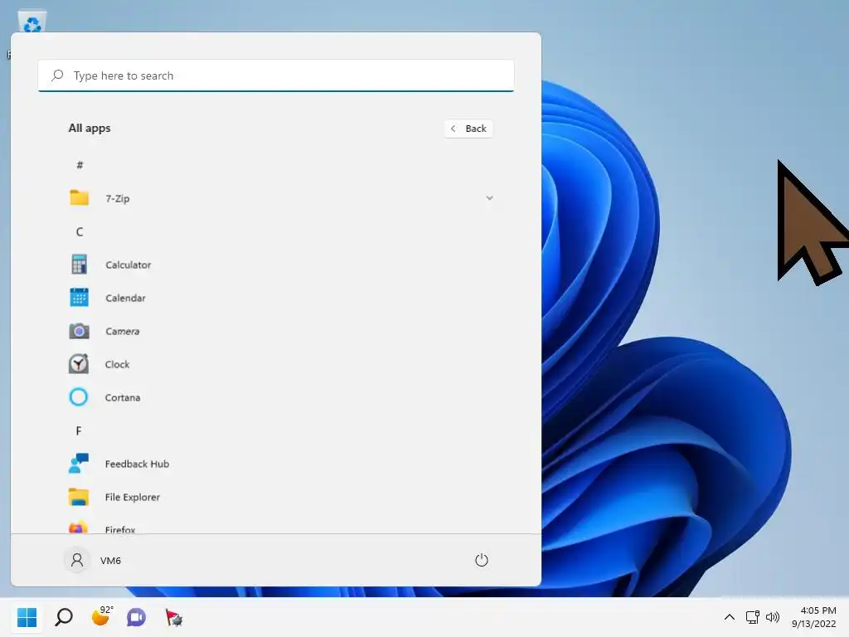This screenshot has width=849, height=637.
Task: Open the weather widget showing 92°
Action: (102, 616)
